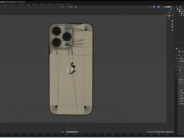This screenshot has width=184, height=138.
Task: Select the Scene Collection row in outliner
Action: pos(181,9)
